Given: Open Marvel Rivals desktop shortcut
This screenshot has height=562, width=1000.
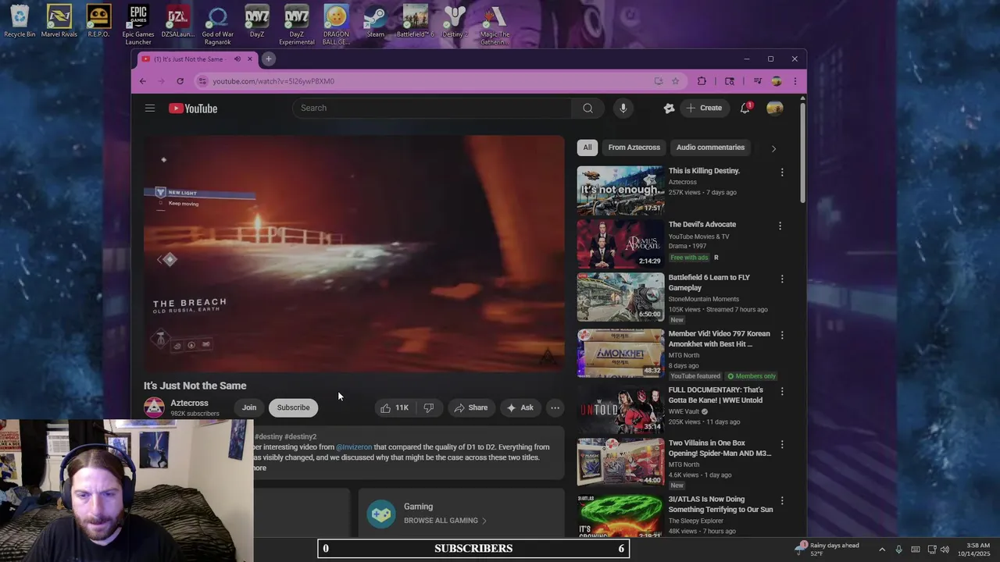Looking at the screenshot, I should [59, 22].
